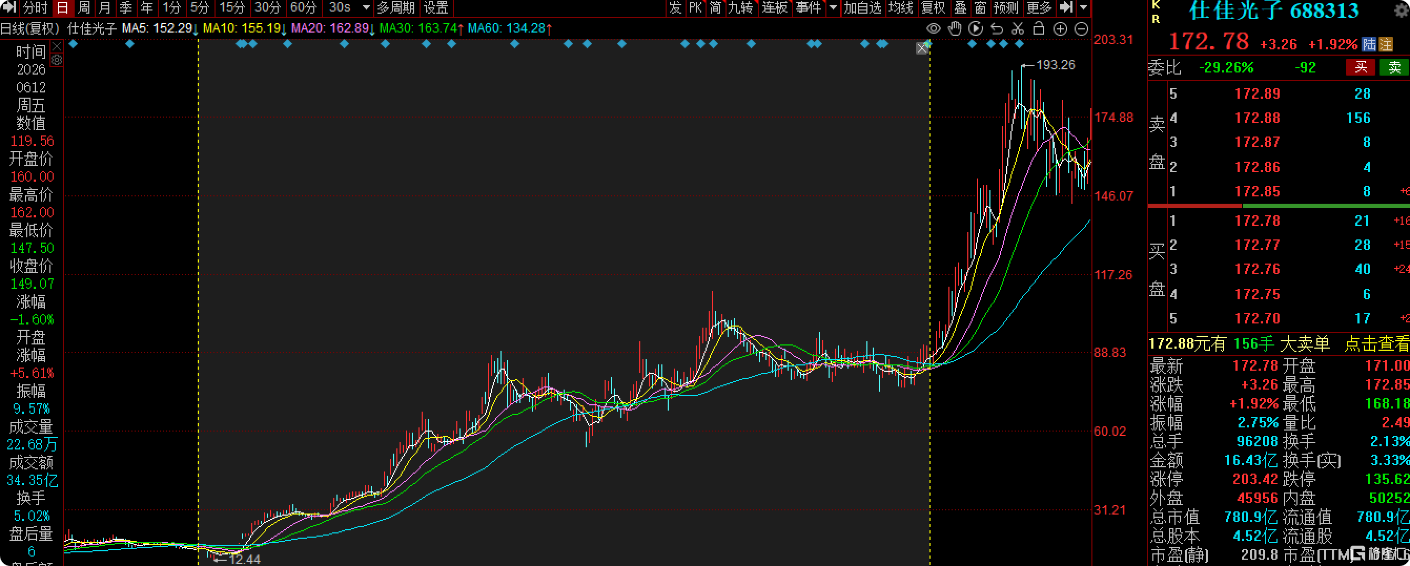Expand the dropdown arrow next to 事件
Viewport: 1410px width, 566px height.
833,8
